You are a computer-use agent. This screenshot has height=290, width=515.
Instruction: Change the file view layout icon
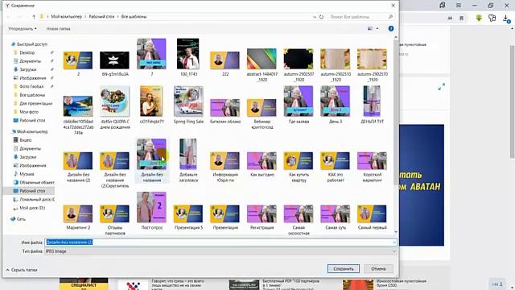click(x=370, y=29)
